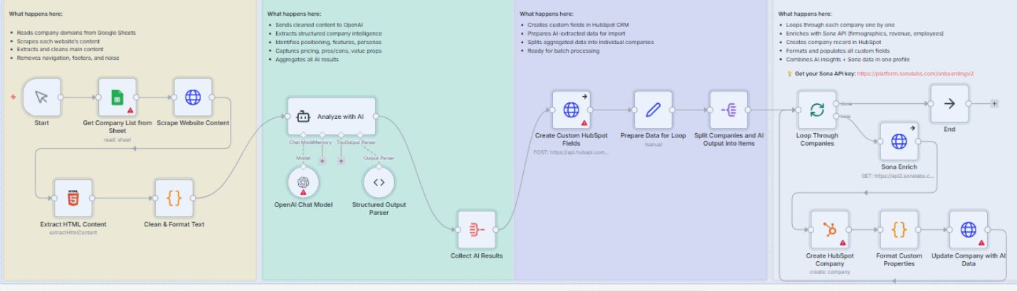
Task: Add a Memory sub-node with plus button
Action: 322,162
